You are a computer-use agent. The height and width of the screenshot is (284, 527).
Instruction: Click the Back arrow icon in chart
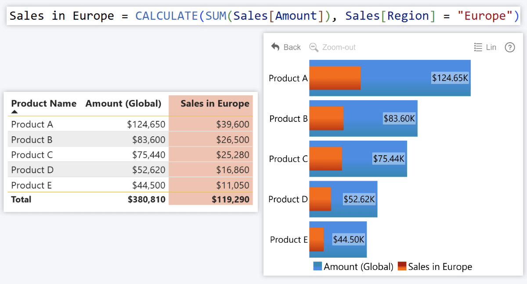pyautogui.click(x=275, y=47)
